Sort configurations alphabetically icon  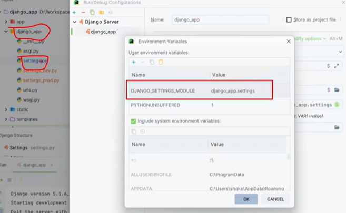pos(111,12)
